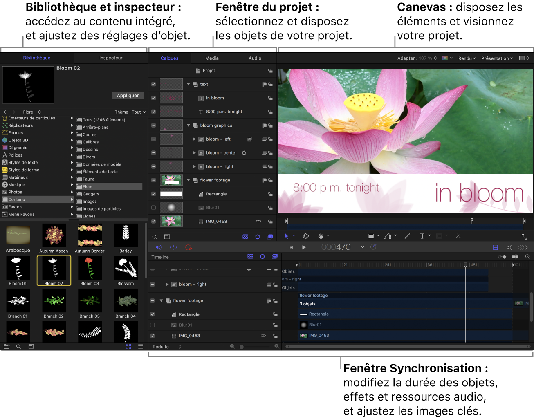The width and height of the screenshot is (534, 419).
Task: Collapse the 'flower footage' group in layers
Action: tap(188, 180)
